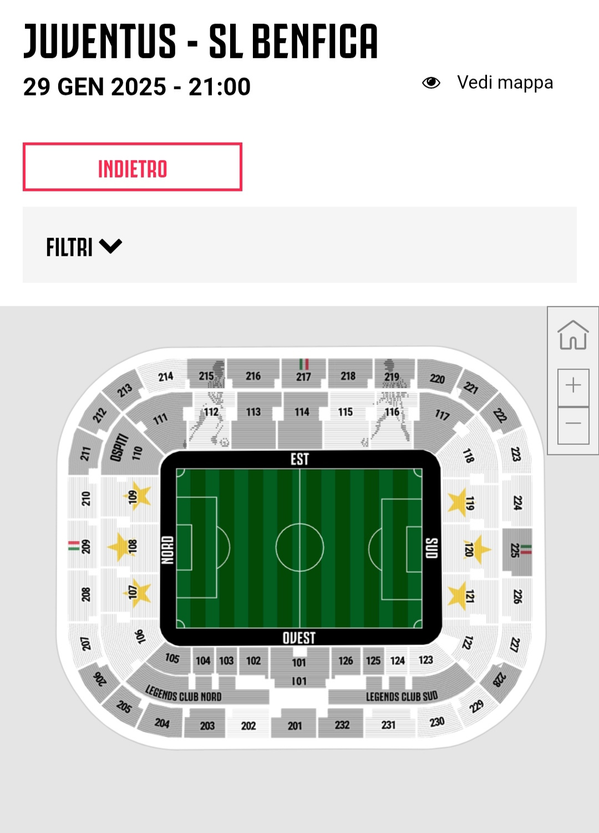Open the Vedi mappa link
The width and height of the screenshot is (599, 833).
point(505,83)
